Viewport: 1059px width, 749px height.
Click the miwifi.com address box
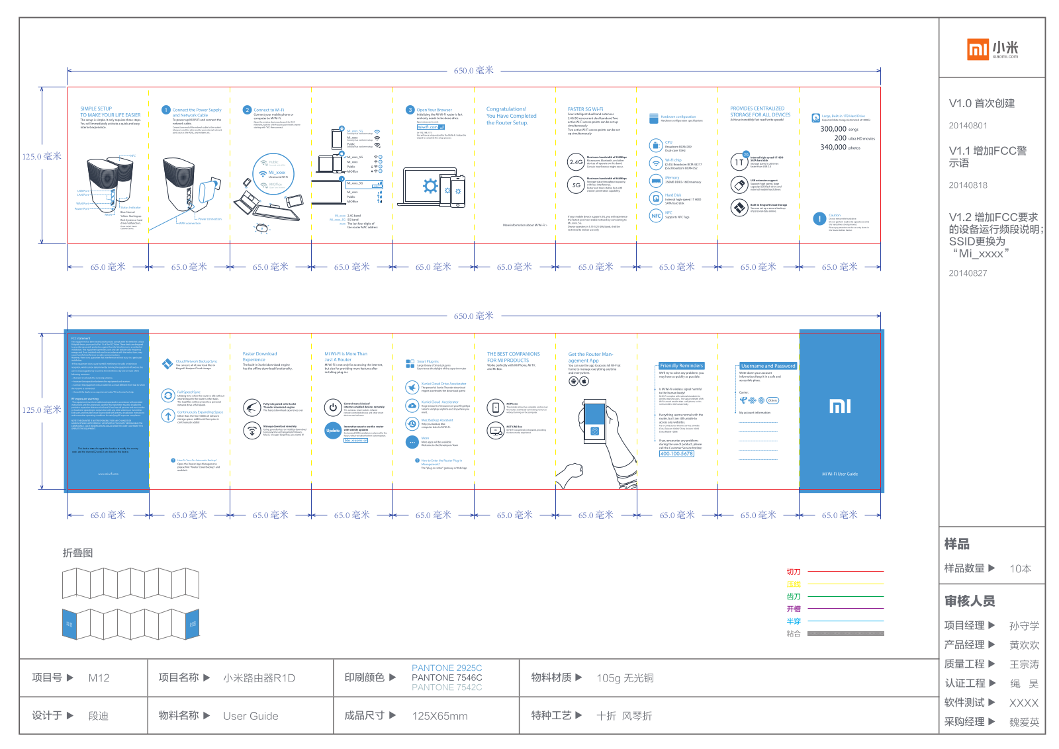430,127
